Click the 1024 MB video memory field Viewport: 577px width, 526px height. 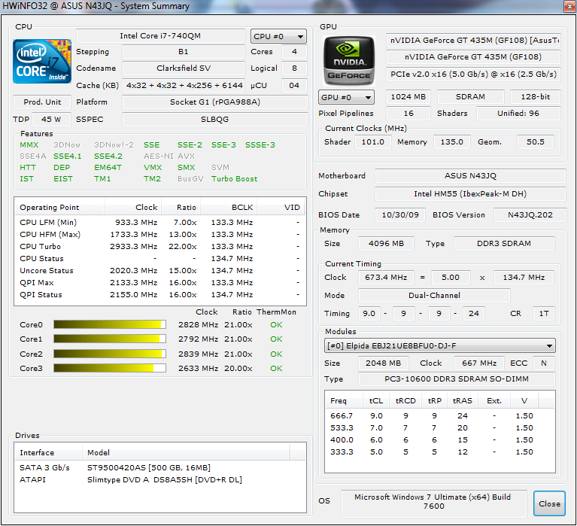pos(408,97)
